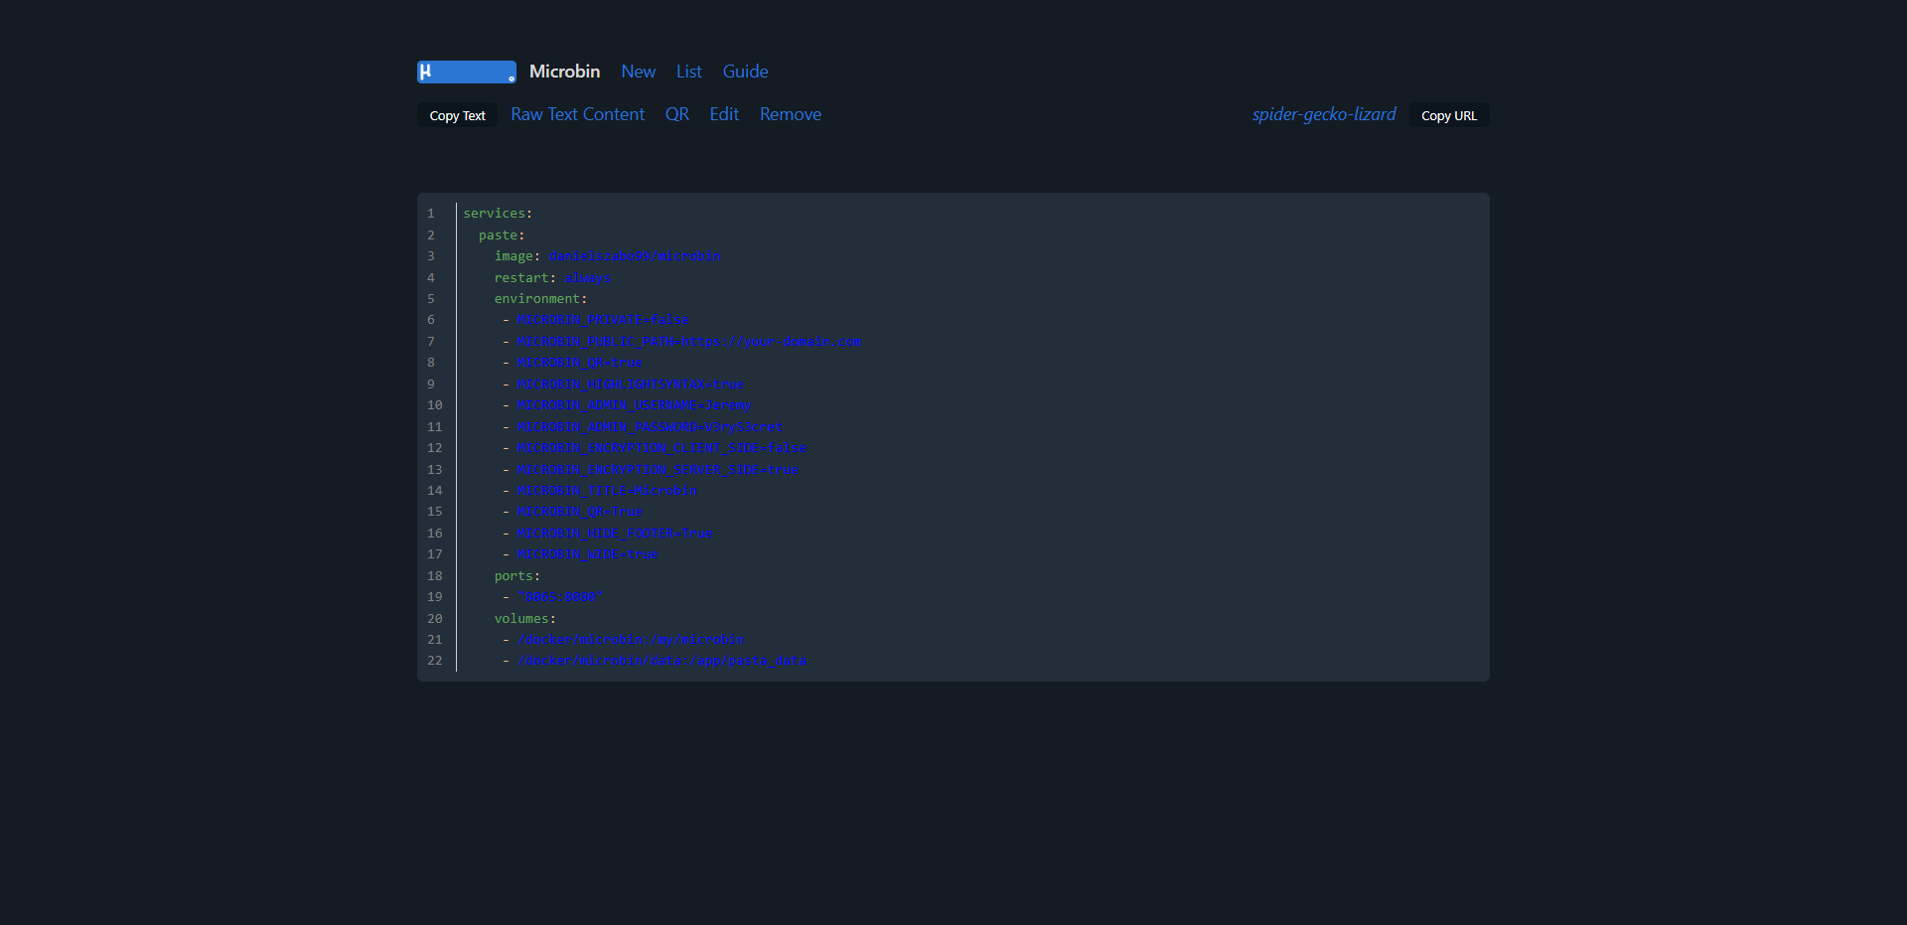Viewport: 1907px width, 925px height.
Task: Click MICROBIN_ENCRYPTION_SERVER_SIDE=true text
Action: tap(658, 470)
